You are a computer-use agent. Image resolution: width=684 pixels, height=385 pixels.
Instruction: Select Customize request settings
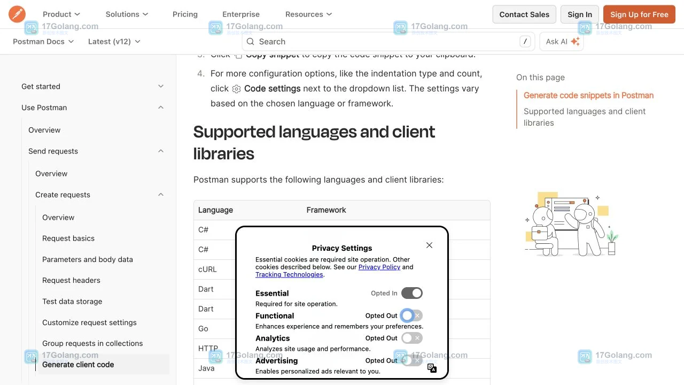pyautogui.click(x=89, y=322)
